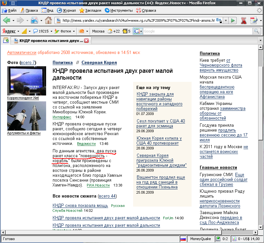Viewport: 264px width, 243px height.
Task: Click the orange mail envelope icon
Action: coord(82,31)
